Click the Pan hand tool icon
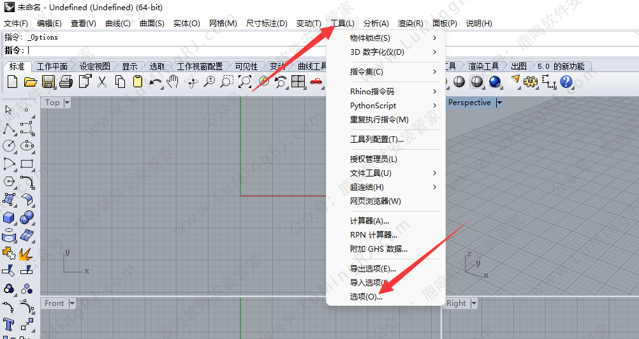Image resolution: width=639 pixels, height=339 pixels. click(173, 82)
